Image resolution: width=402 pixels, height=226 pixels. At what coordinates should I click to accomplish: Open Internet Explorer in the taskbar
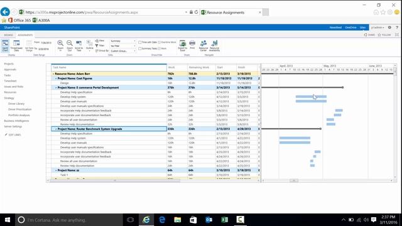[x=146, y=220]
